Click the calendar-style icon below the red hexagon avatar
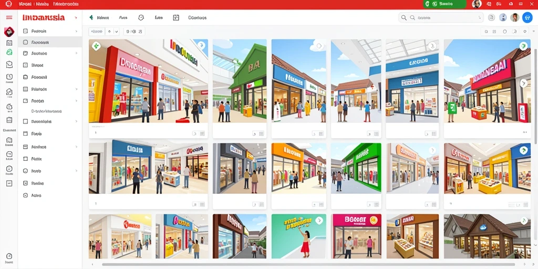This screenshot has width=538, height=269. [9, 43]
